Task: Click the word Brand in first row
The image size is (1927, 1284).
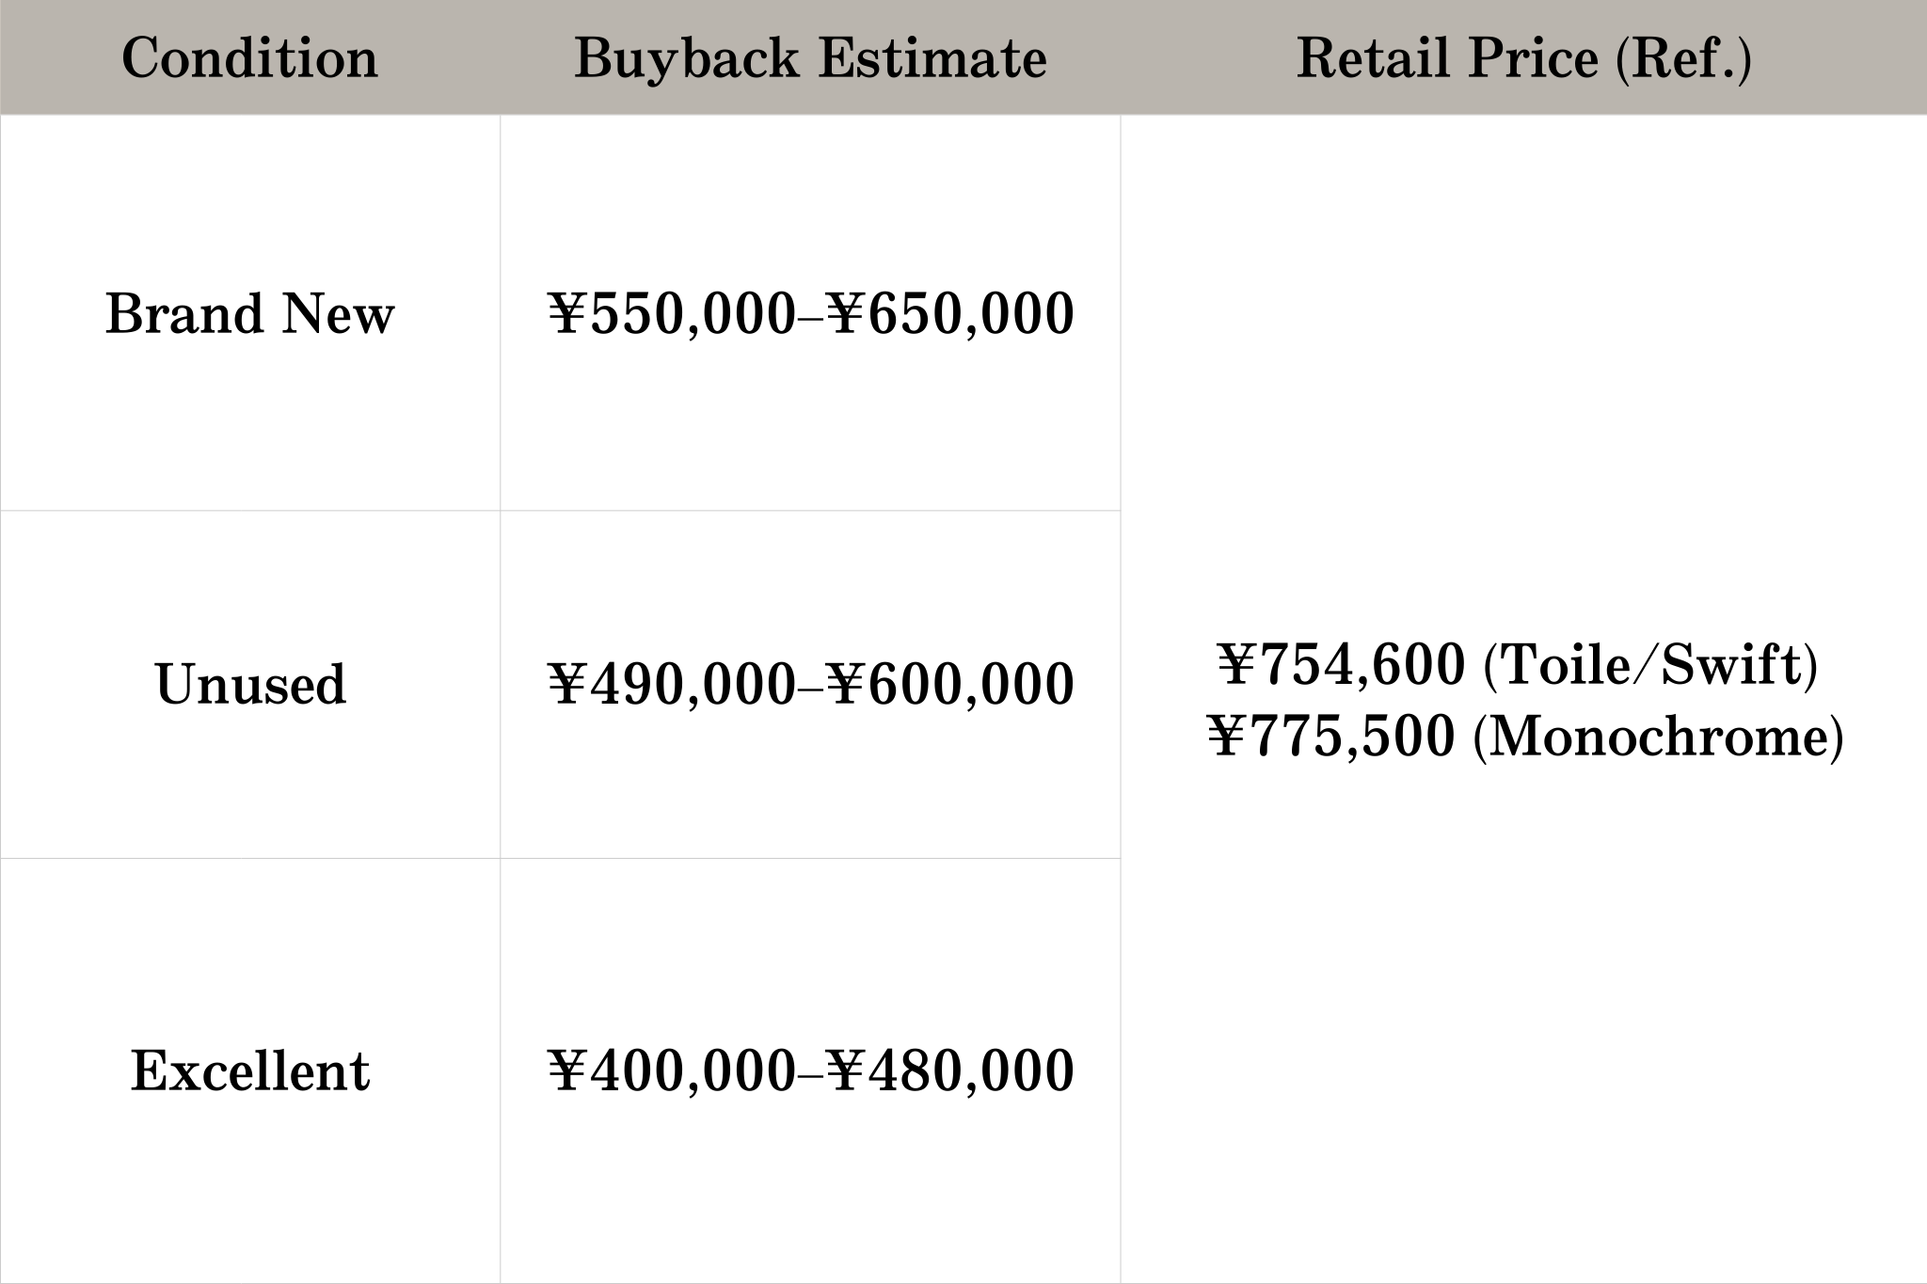Action: 184,314
